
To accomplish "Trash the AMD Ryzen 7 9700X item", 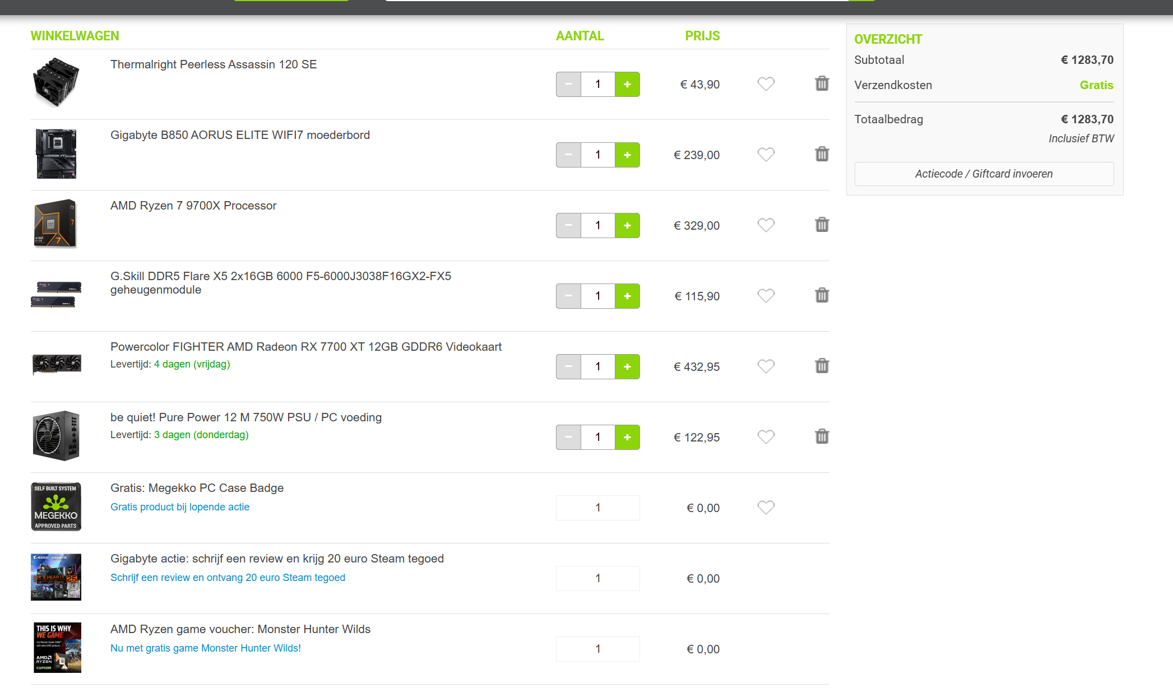I will [822, 225].
